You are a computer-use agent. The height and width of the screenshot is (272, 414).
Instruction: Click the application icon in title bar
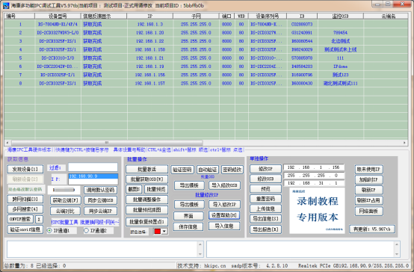click(x=6, y=5)
